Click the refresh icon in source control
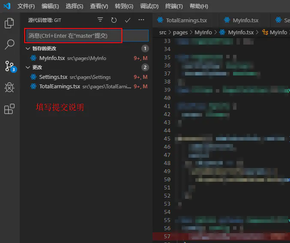290x243 pixels. click(114, 20)
